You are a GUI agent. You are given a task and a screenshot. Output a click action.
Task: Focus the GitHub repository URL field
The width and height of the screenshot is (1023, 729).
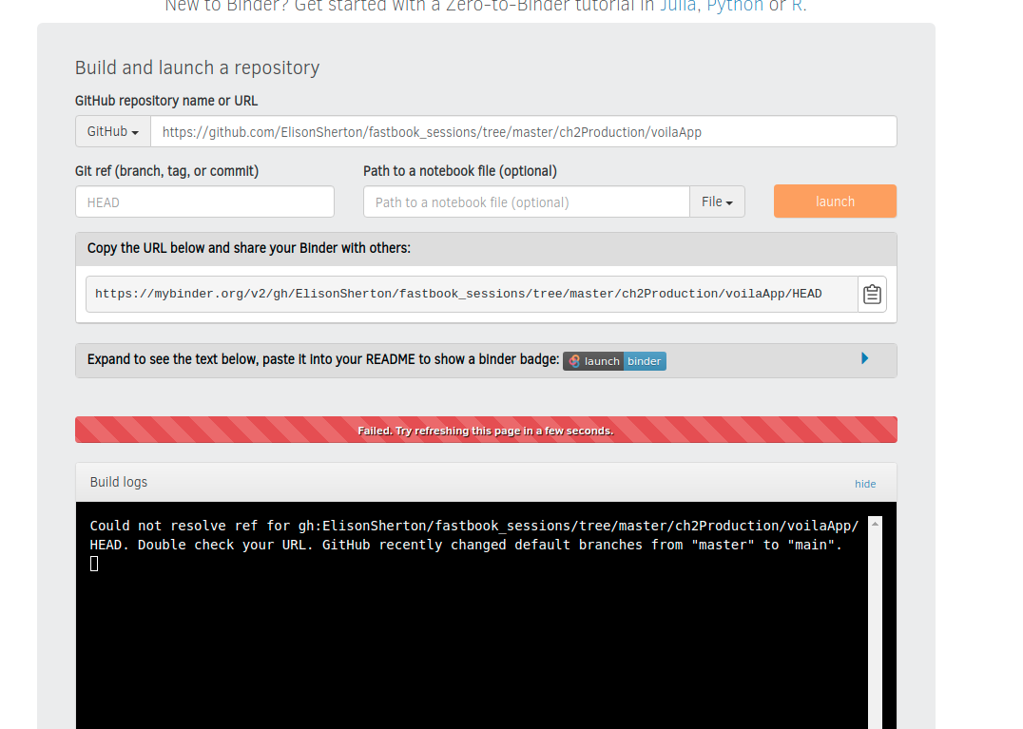click(523, 132)
